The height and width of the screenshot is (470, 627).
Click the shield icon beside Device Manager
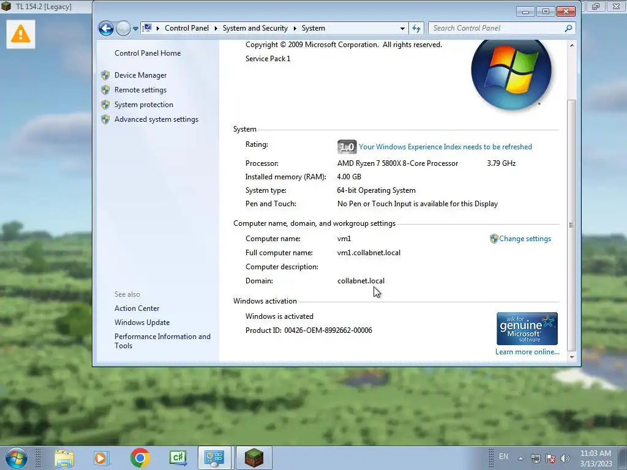pos(105,75)
